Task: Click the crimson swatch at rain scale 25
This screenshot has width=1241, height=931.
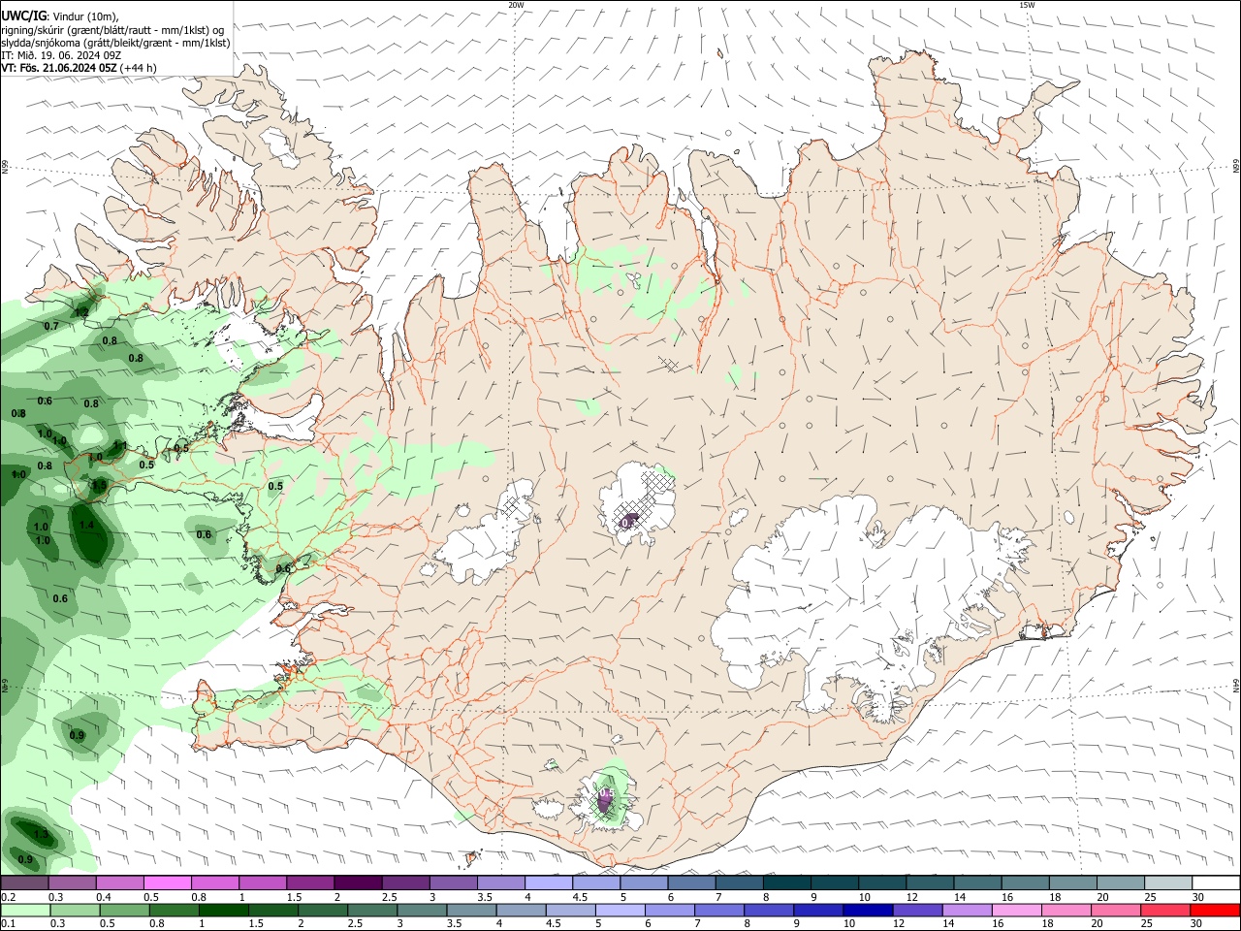Action: 1166,910
